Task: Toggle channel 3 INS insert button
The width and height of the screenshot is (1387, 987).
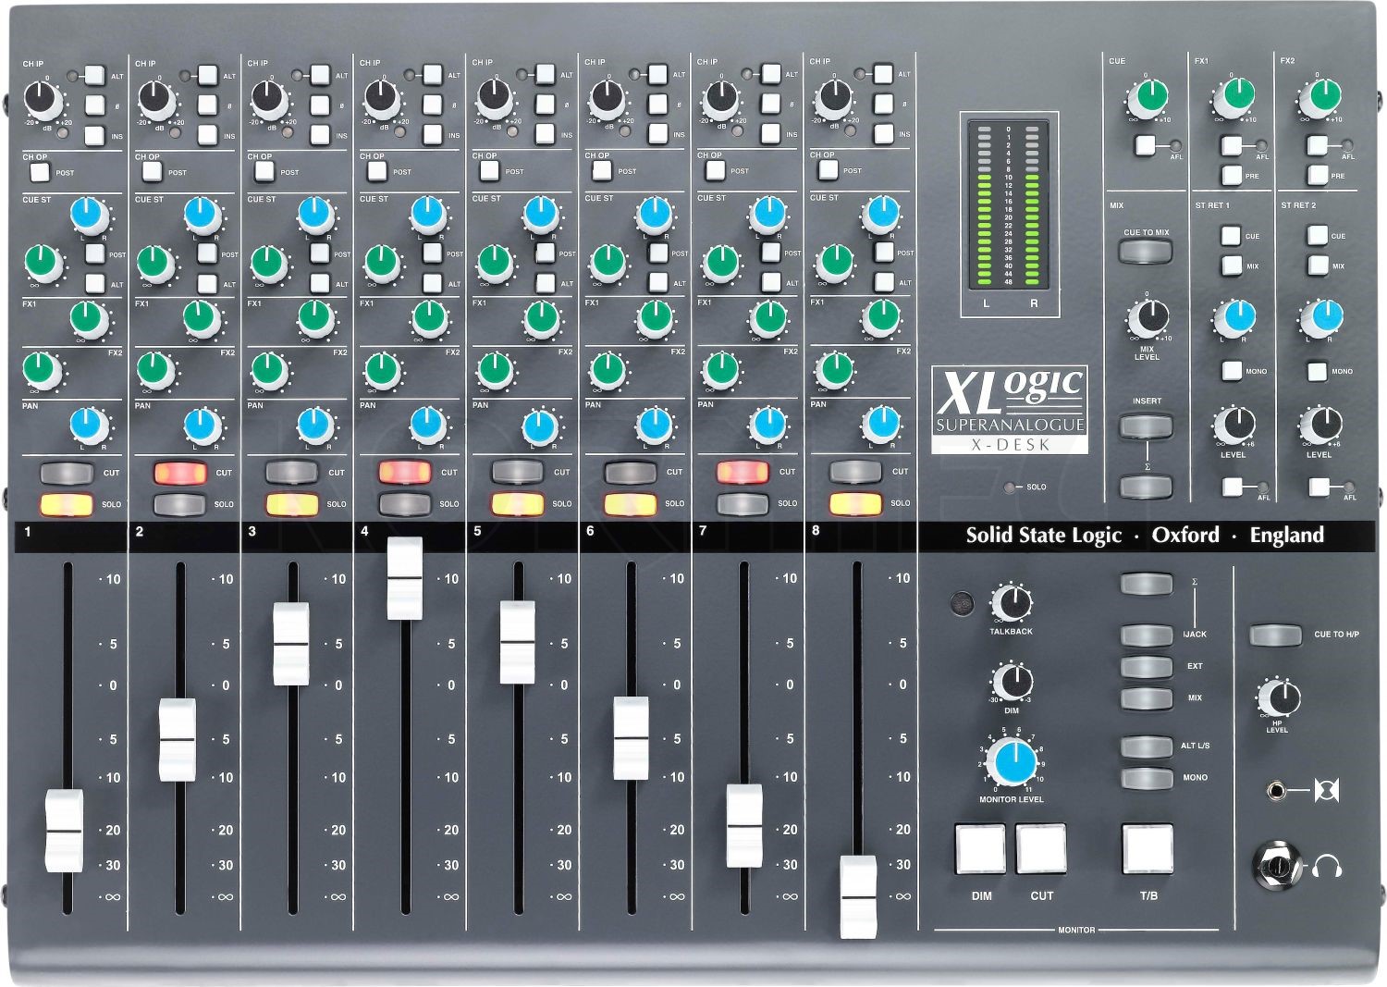Action: click(x=320, y=135)
